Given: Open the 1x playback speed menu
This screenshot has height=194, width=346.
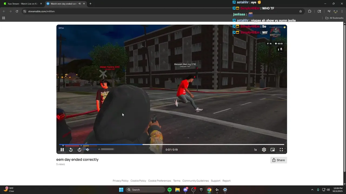Looking at the screenshot, I should coord(255,150).
